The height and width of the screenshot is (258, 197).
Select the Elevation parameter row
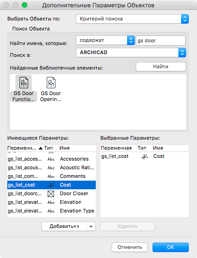[51, 202]
